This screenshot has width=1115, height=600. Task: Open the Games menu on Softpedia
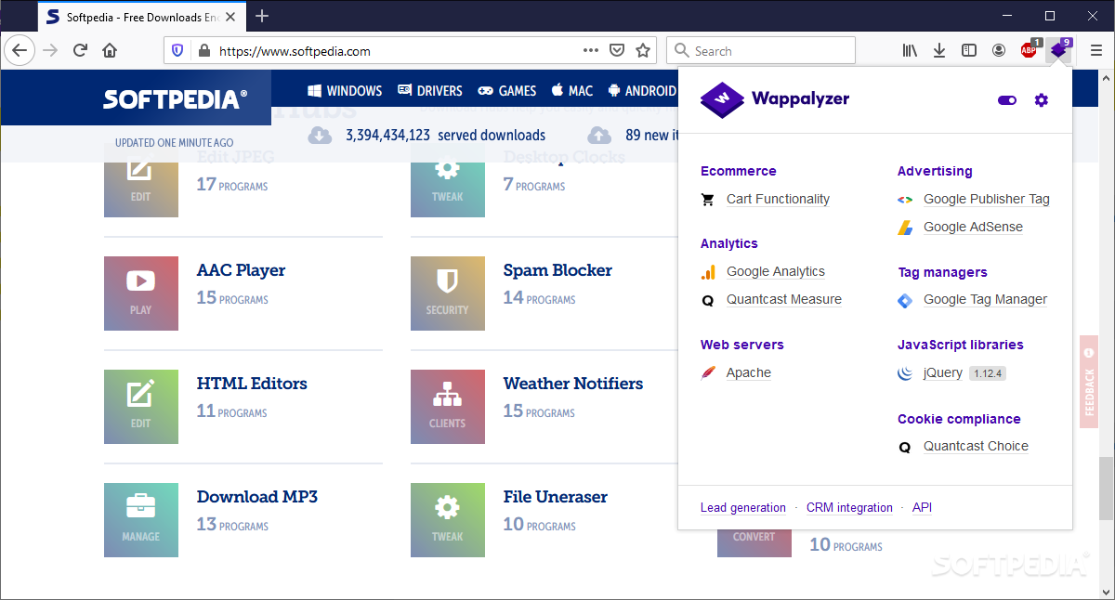tap(507, 90)
